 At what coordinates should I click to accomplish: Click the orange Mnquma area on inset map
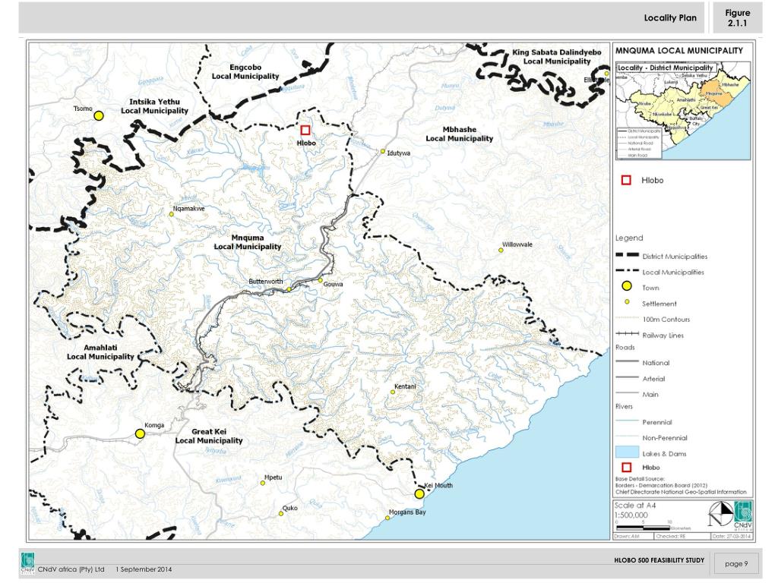pos(717,93)
